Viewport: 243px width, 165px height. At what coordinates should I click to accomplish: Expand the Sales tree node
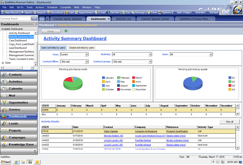coord(3,63)
